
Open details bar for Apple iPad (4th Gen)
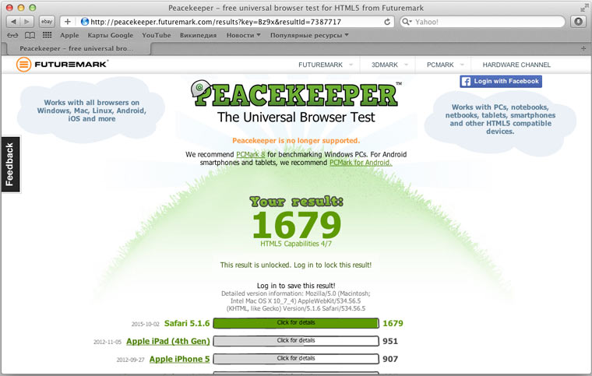[x=296, y=341]
